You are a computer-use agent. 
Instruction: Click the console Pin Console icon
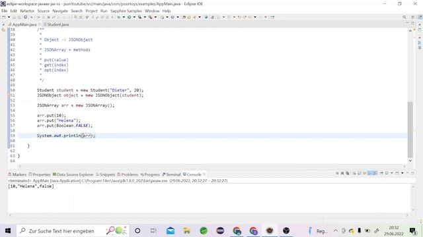pos(381,173)
